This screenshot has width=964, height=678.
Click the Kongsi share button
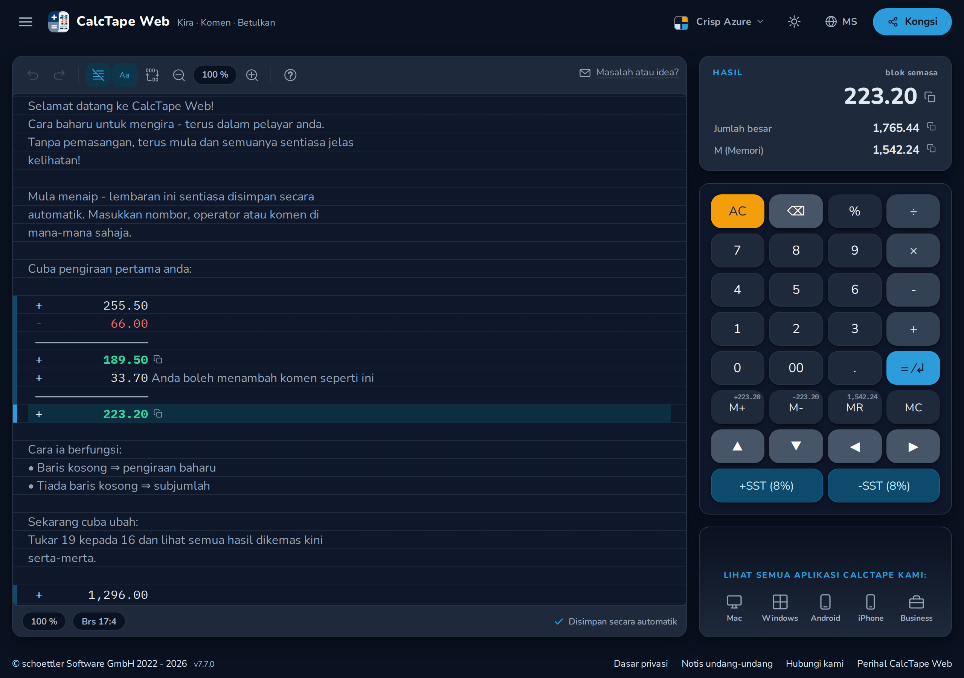912,21
